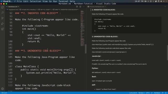168x94 pixels.
Task: Open the Go menu
Action: (50, 1)
